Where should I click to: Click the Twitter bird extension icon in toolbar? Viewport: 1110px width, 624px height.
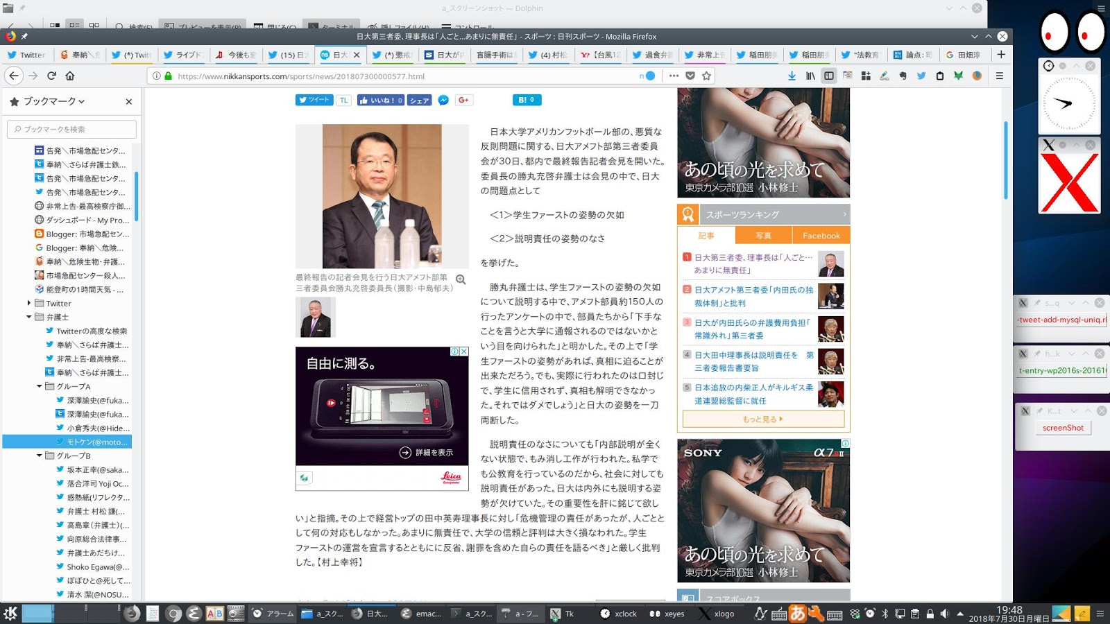921,76
